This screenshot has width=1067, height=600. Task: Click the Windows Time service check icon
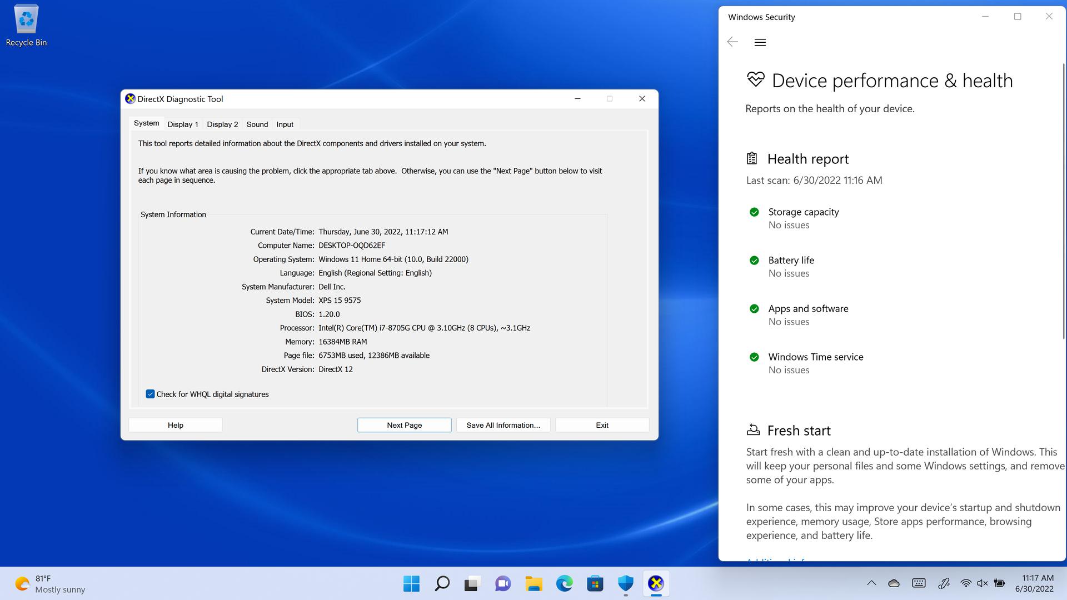tap(754, 357)
